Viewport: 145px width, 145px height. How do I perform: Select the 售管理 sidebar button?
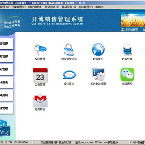tap(6, 43)
